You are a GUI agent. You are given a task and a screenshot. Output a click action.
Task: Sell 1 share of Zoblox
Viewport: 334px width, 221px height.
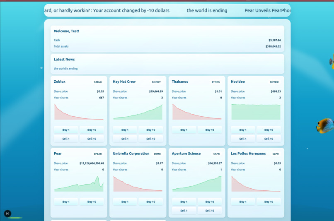pos(66,139)
